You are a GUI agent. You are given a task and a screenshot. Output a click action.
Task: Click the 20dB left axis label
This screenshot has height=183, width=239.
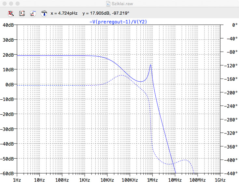point(8,55)
